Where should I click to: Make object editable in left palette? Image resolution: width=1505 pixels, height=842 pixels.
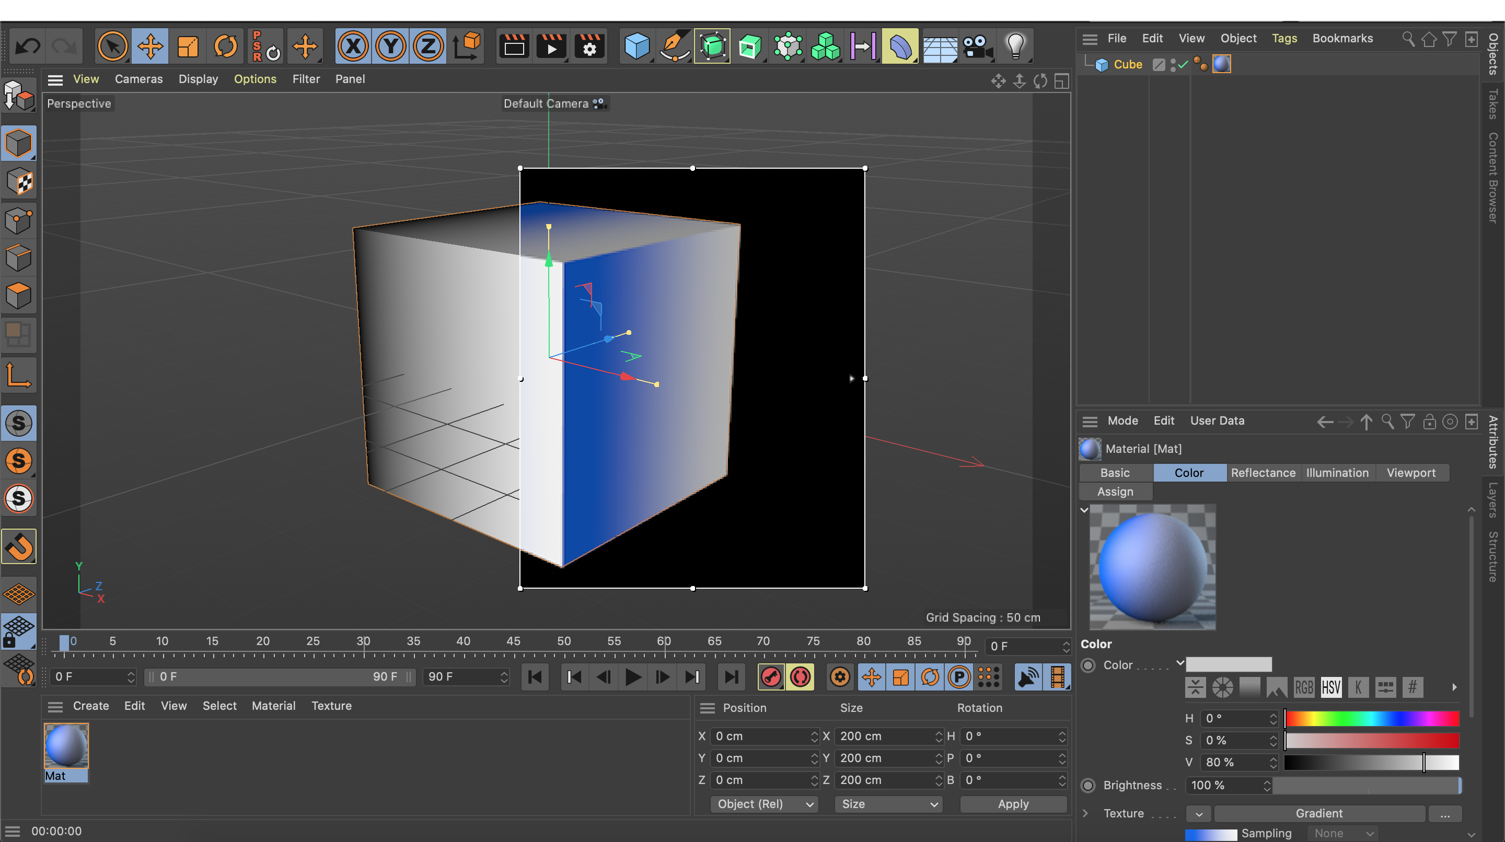point(19,95)
